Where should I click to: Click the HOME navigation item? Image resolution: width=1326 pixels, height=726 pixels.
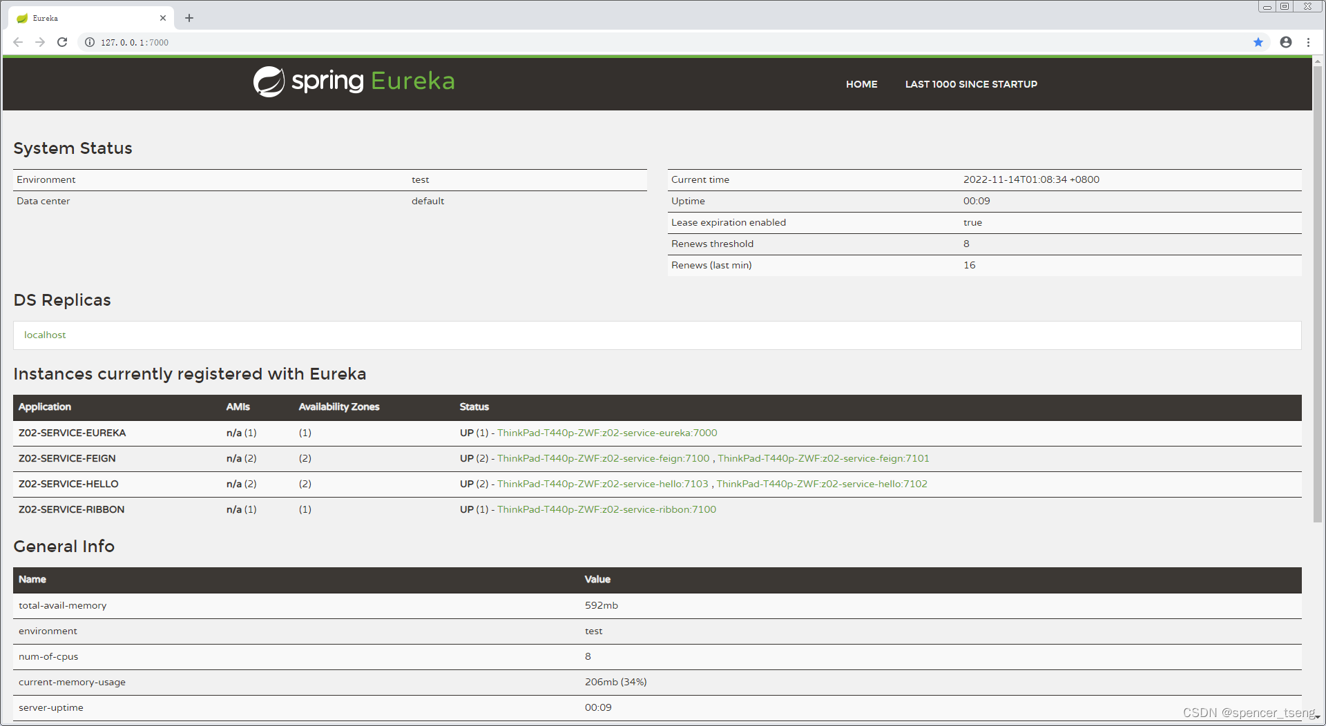[861, 84]
